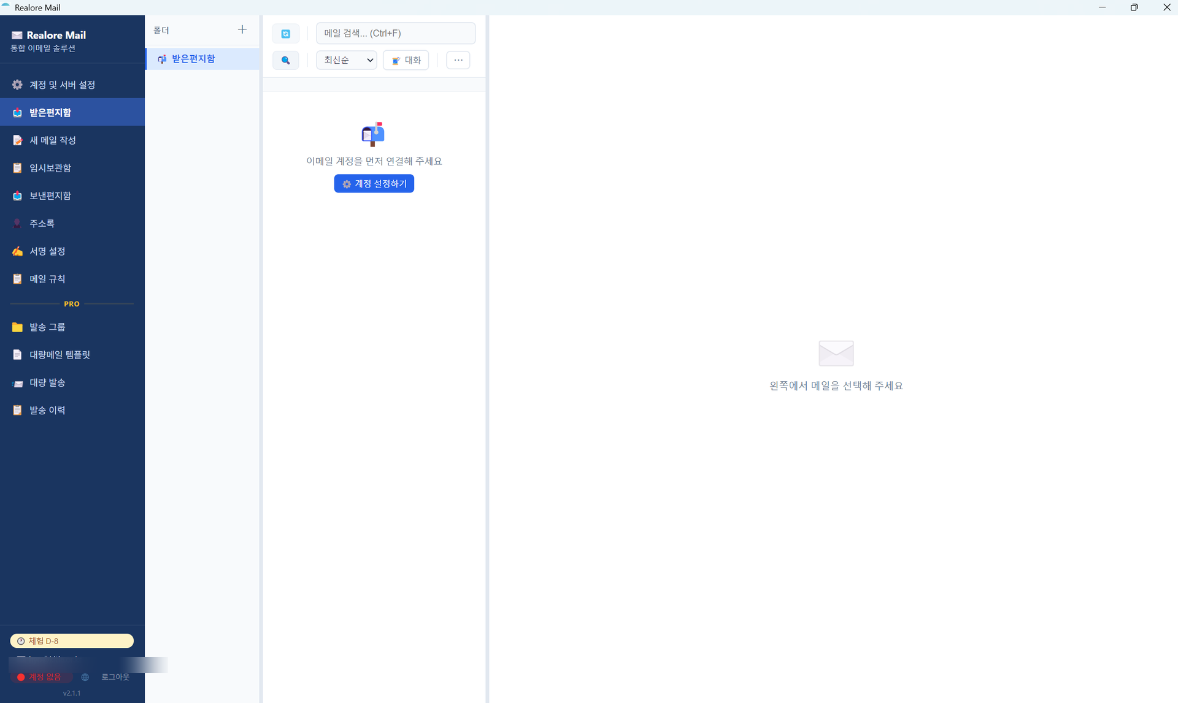Toggle the 대화 conversation view button

[x=406, y=60]
